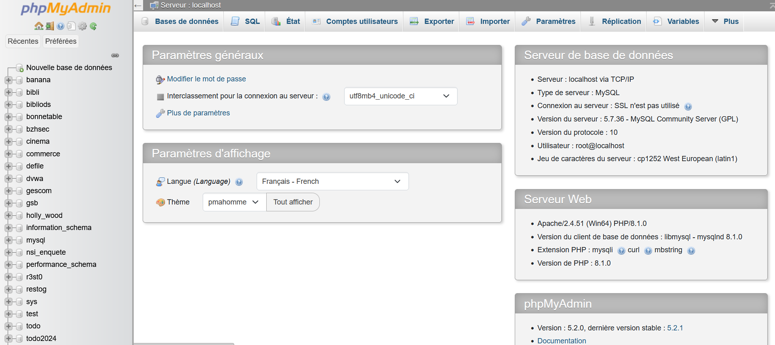This screenshot has height=345, width=775.
Task: Open phpMyAdmin documentation question-mark icon in sidebar
Action: point(60,26)
